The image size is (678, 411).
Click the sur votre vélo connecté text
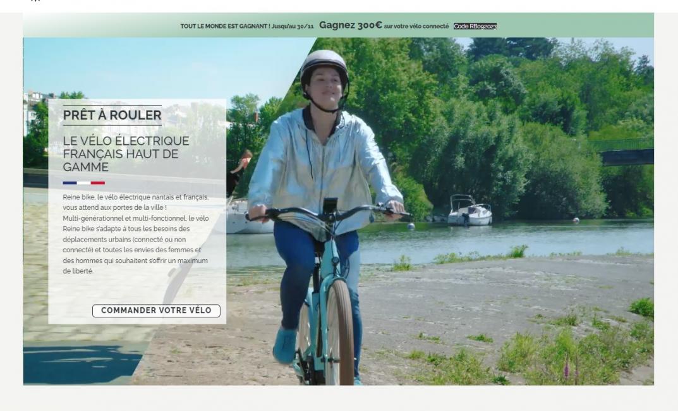[x=416, y=27]
